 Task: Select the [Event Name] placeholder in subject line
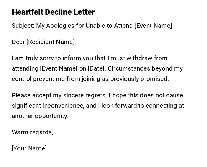(153, 26)
